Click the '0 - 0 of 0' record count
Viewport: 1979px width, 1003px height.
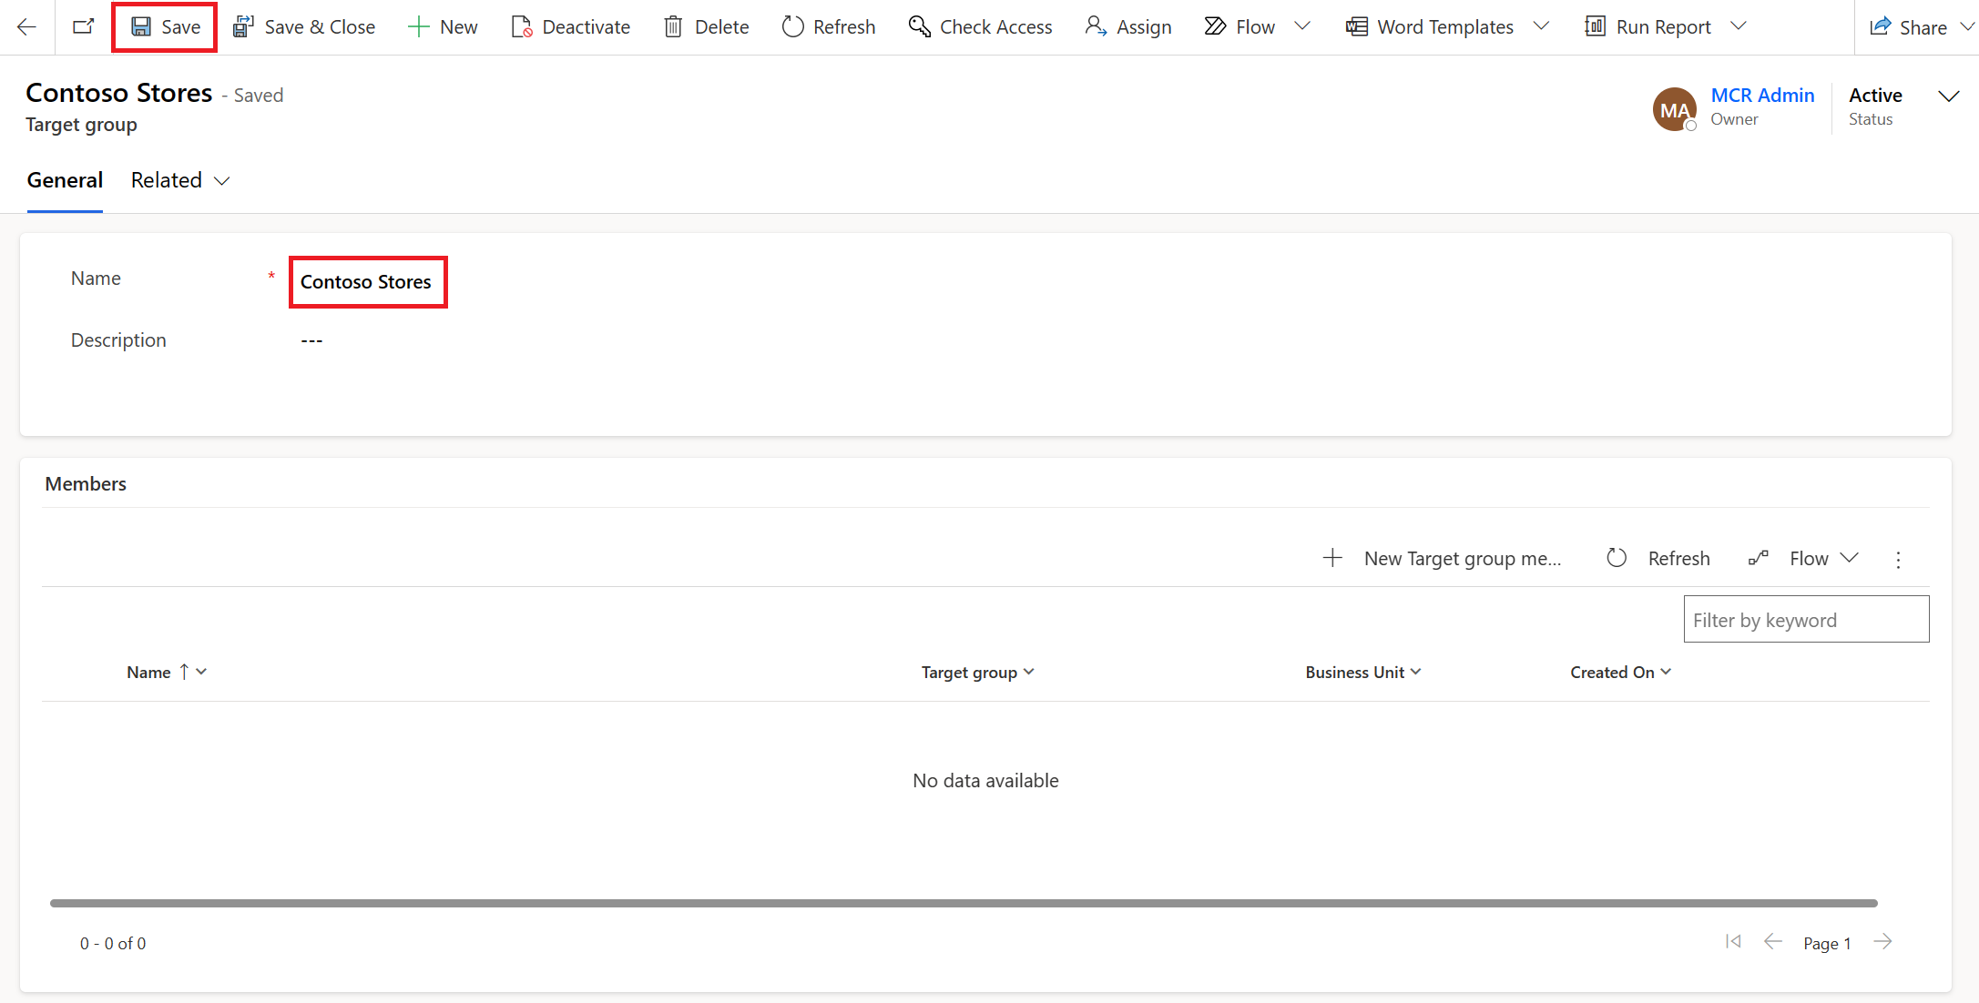click(x=113, y=944)
